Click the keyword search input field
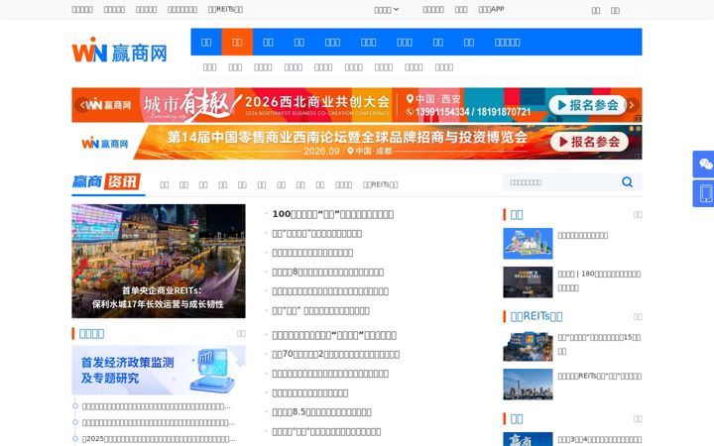Screen dimensions: 714x446 click(561, 182)
